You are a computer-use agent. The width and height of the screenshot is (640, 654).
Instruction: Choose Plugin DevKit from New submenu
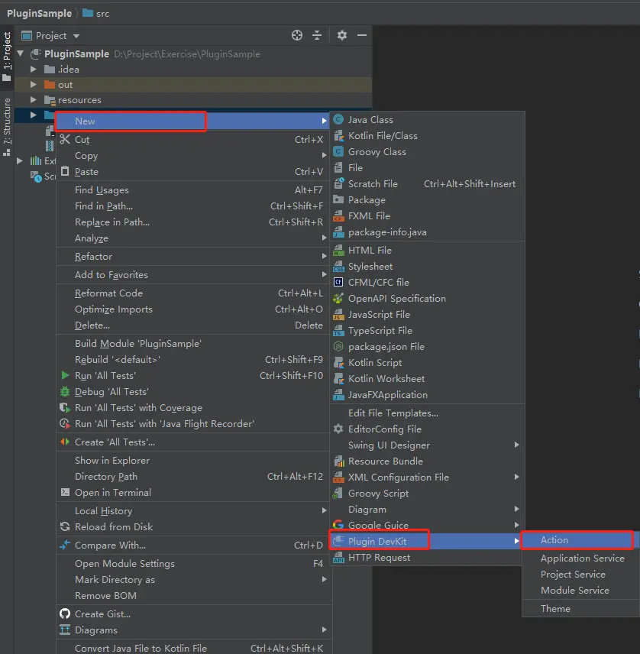[425, 542]
